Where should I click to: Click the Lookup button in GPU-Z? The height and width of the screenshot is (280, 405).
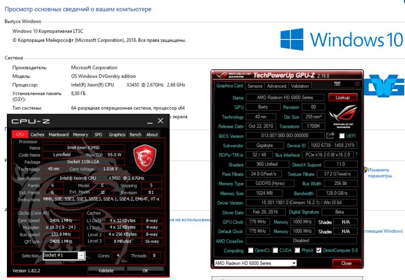343,98
